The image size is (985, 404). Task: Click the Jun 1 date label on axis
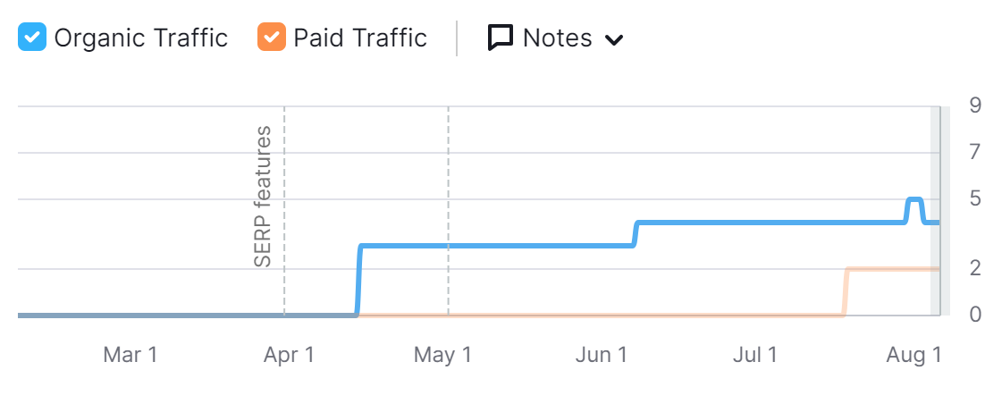602,356
